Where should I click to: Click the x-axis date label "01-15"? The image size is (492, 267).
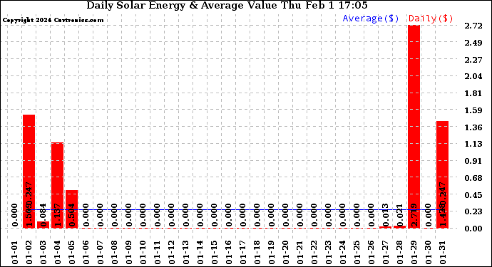click(x=215, y=253)
